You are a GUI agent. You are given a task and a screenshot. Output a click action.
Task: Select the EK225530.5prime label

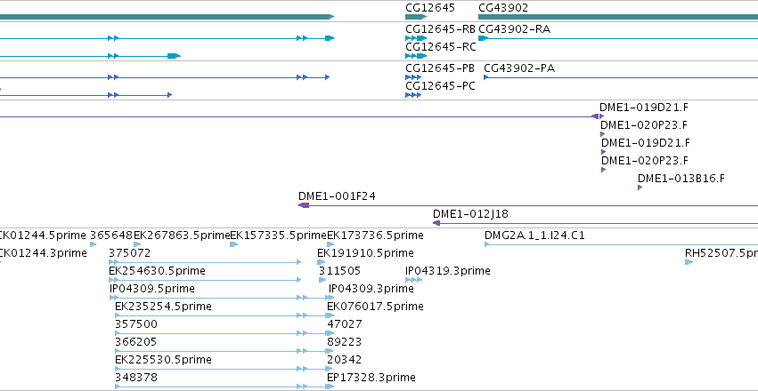pyautogui.click(x=163, y=360)
